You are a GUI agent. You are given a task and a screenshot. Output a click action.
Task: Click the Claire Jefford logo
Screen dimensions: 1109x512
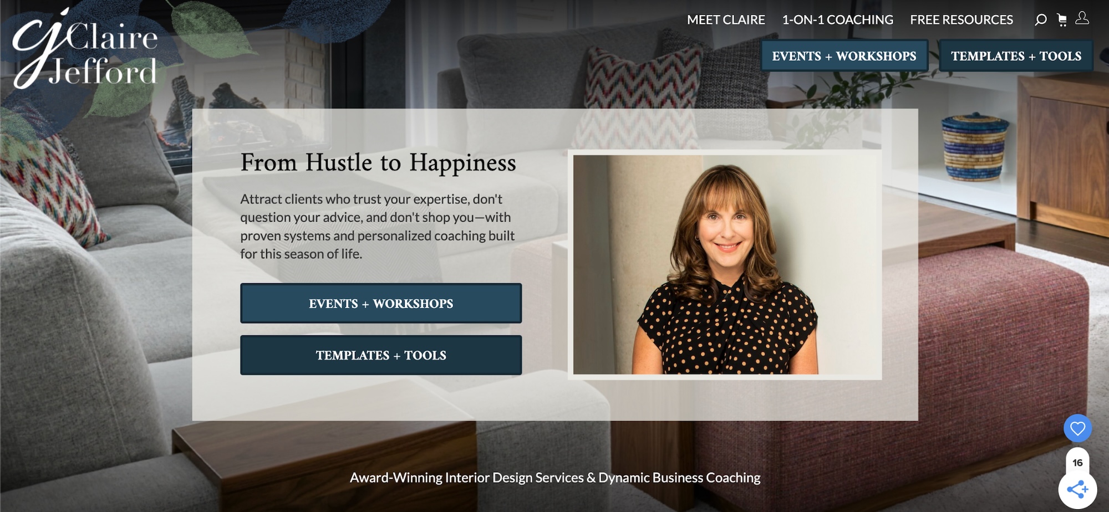(x=86, y=49)
